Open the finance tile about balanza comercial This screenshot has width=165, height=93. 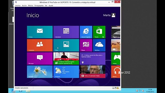[66, 59]
